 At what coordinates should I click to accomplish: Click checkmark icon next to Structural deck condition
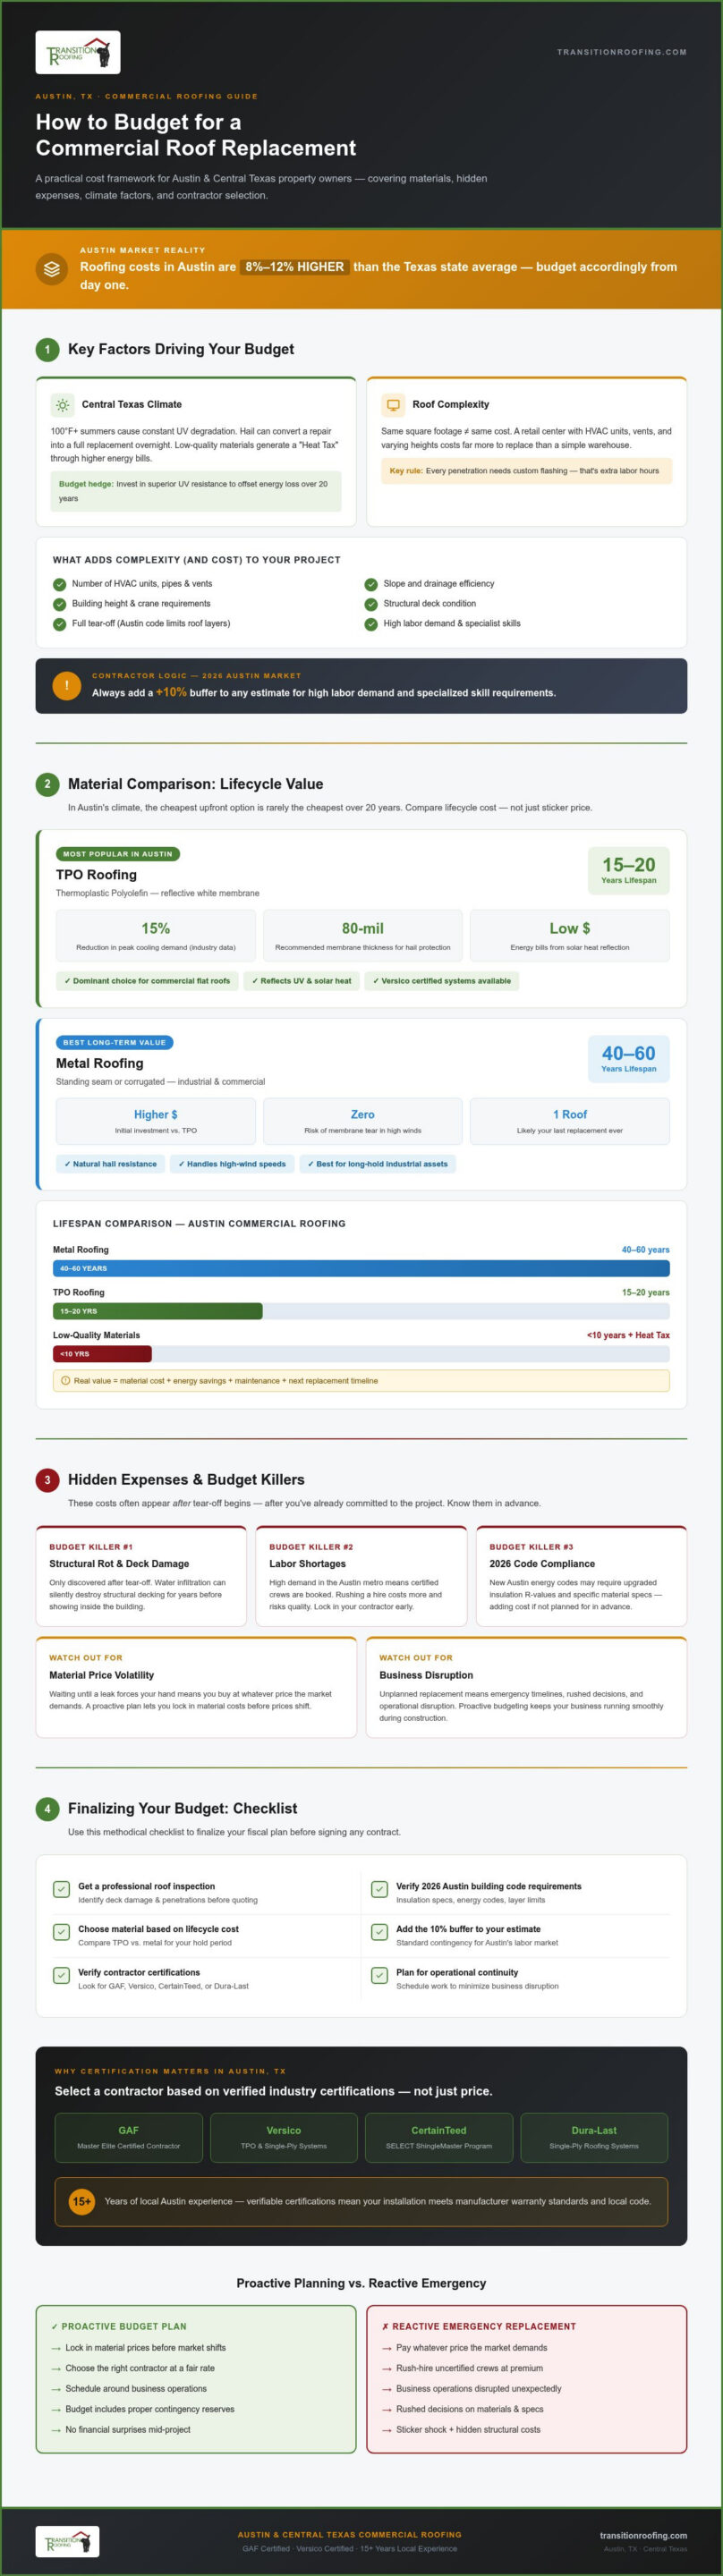click(x=371, y=604)
